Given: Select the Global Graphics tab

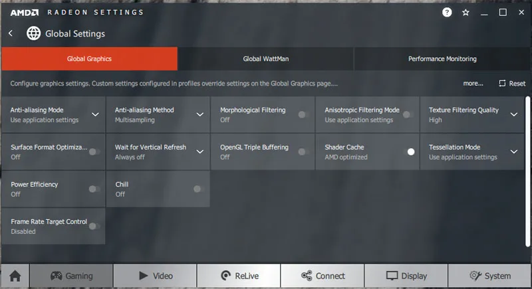Looking at the screenshot, I should (x=89, y=58).
